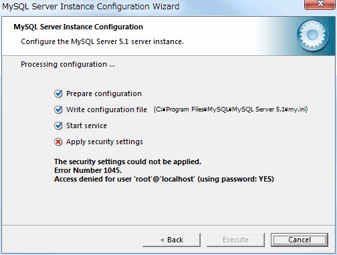The height and width of the screenshot is (255, 337).
Task: Click the wizard window title bar text
Action: tap(90, 7)
